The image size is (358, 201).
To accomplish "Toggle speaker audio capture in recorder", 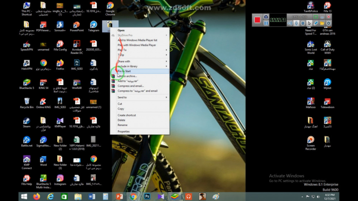I will (x=290, y=23).
